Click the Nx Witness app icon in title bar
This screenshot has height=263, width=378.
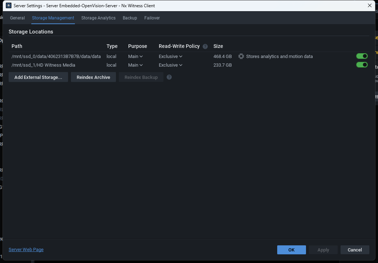tap(8, 5)
